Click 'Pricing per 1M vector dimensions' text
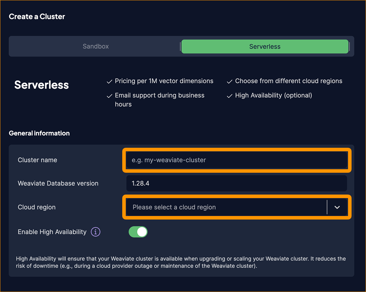Image resolution: width=366 pixels, height=292 pixels. click(x=164, y=81)
